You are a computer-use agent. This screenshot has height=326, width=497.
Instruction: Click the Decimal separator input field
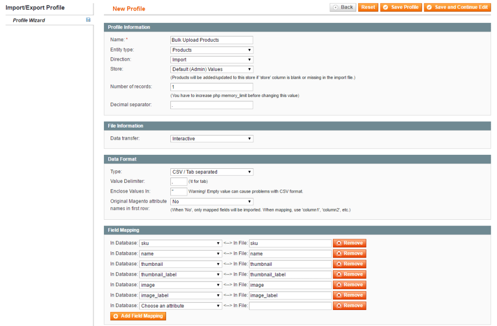(212, 105)
